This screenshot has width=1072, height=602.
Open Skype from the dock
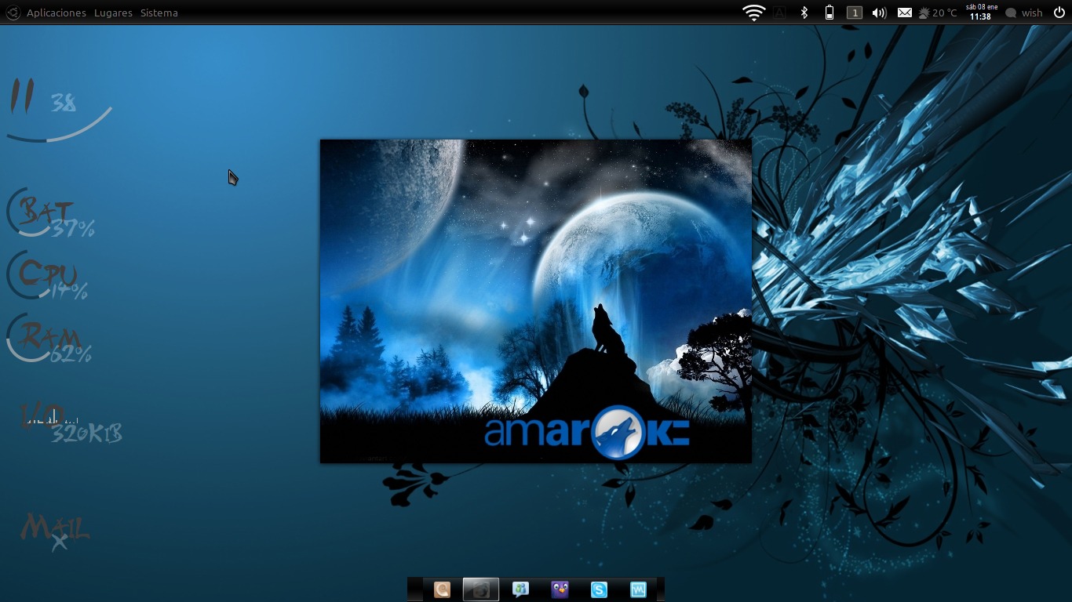(x=599, y=589)
